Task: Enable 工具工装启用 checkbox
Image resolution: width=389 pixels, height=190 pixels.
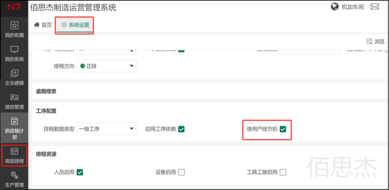Action: tap(283, 172)
